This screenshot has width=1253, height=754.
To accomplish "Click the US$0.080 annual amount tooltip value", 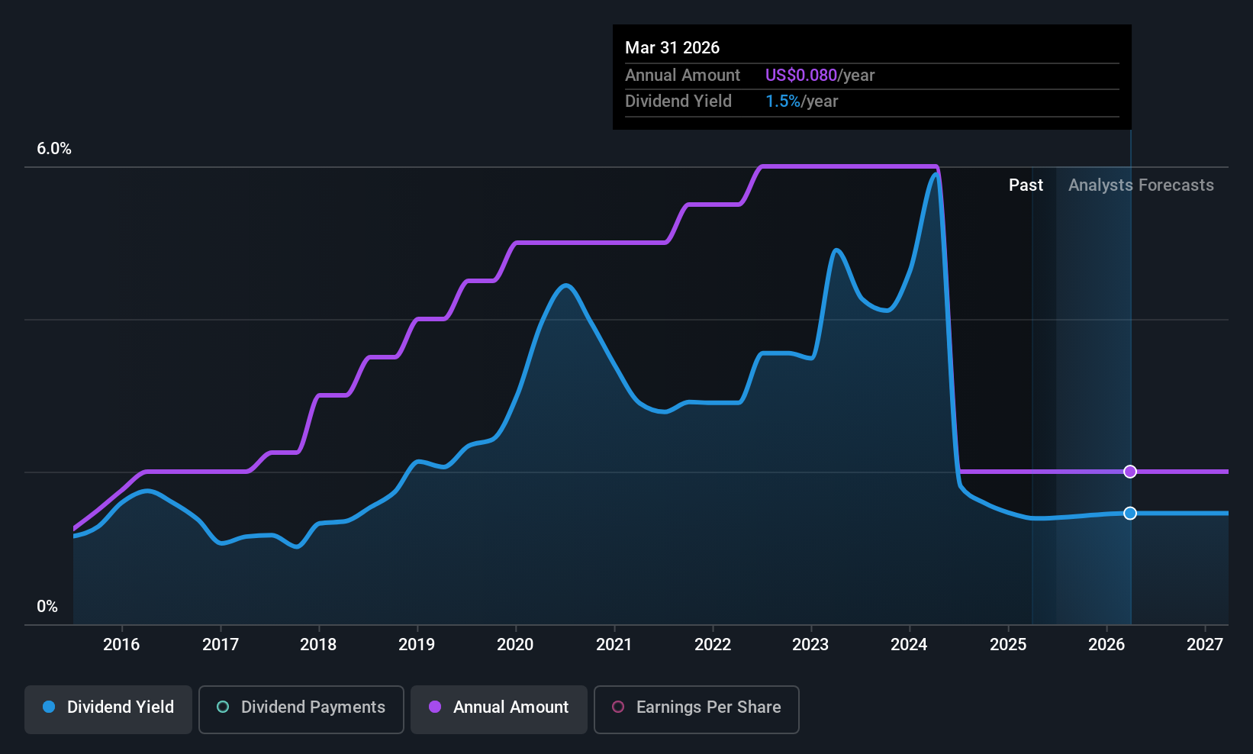I will [801, 76].
